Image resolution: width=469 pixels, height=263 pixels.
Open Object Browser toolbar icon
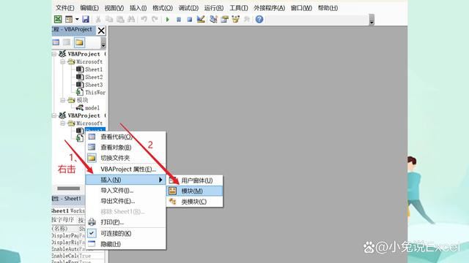click(236, 20)
